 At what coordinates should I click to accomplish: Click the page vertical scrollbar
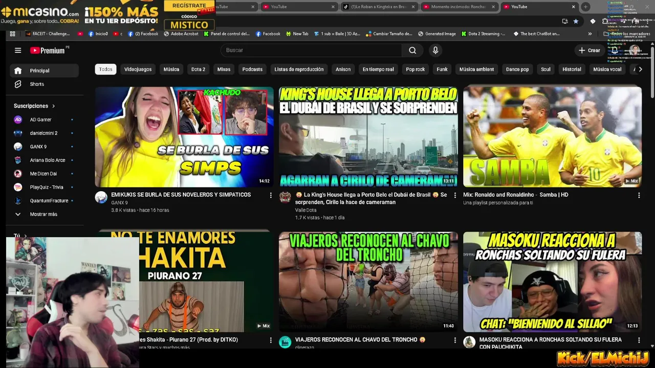(652, 72)
